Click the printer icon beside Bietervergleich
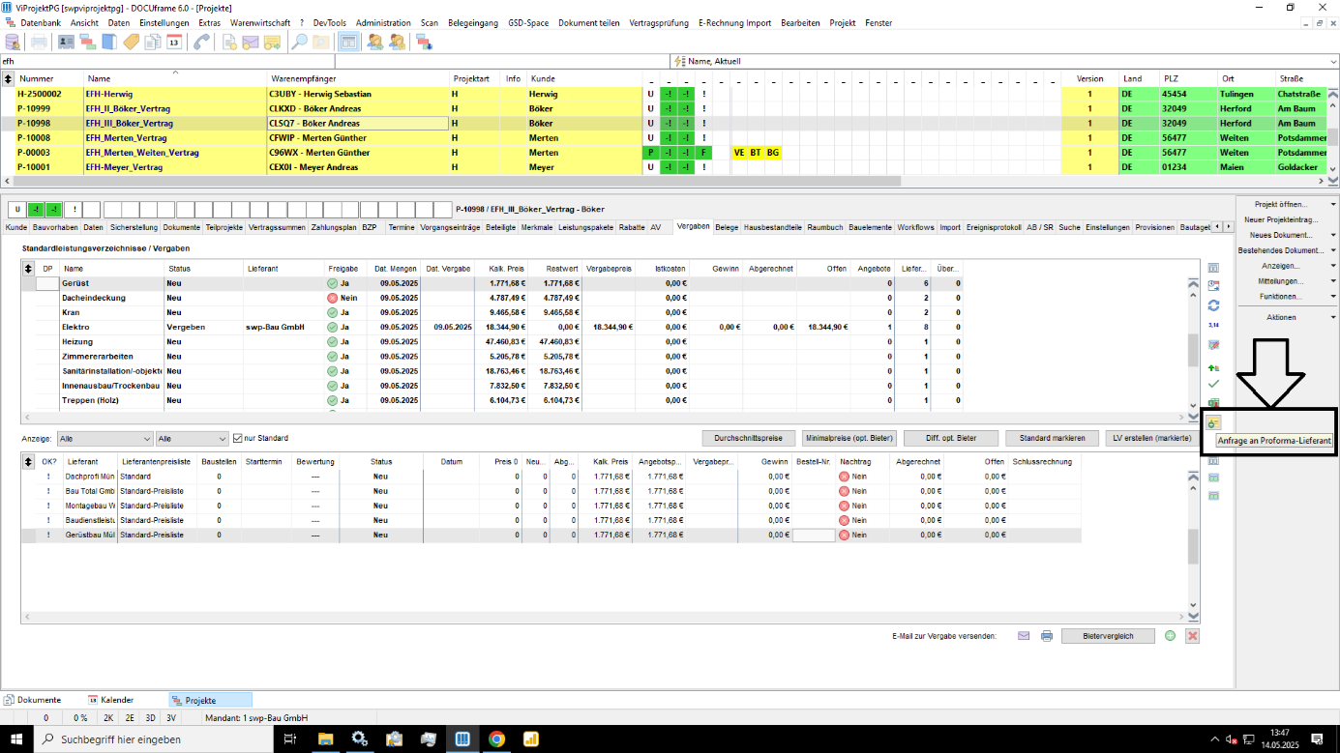Viewport: 1340px width, 753px height. [x=1046, y=635]
